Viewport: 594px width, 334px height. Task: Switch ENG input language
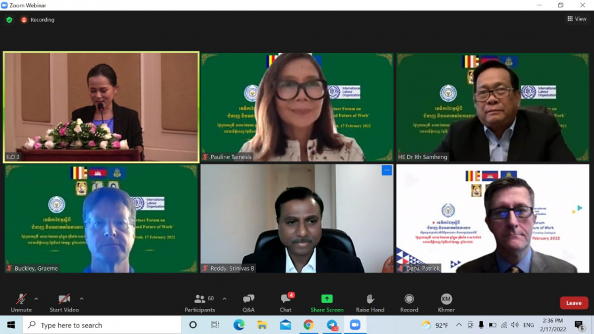(529, 325)
